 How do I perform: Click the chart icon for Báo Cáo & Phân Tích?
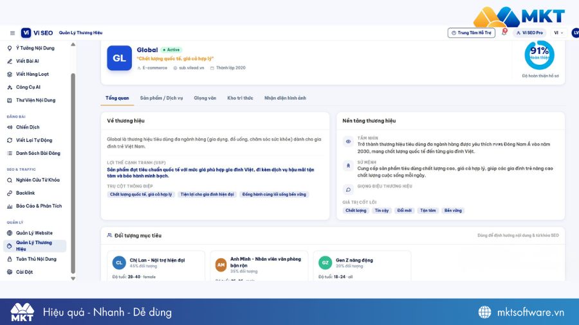point(10,206)
